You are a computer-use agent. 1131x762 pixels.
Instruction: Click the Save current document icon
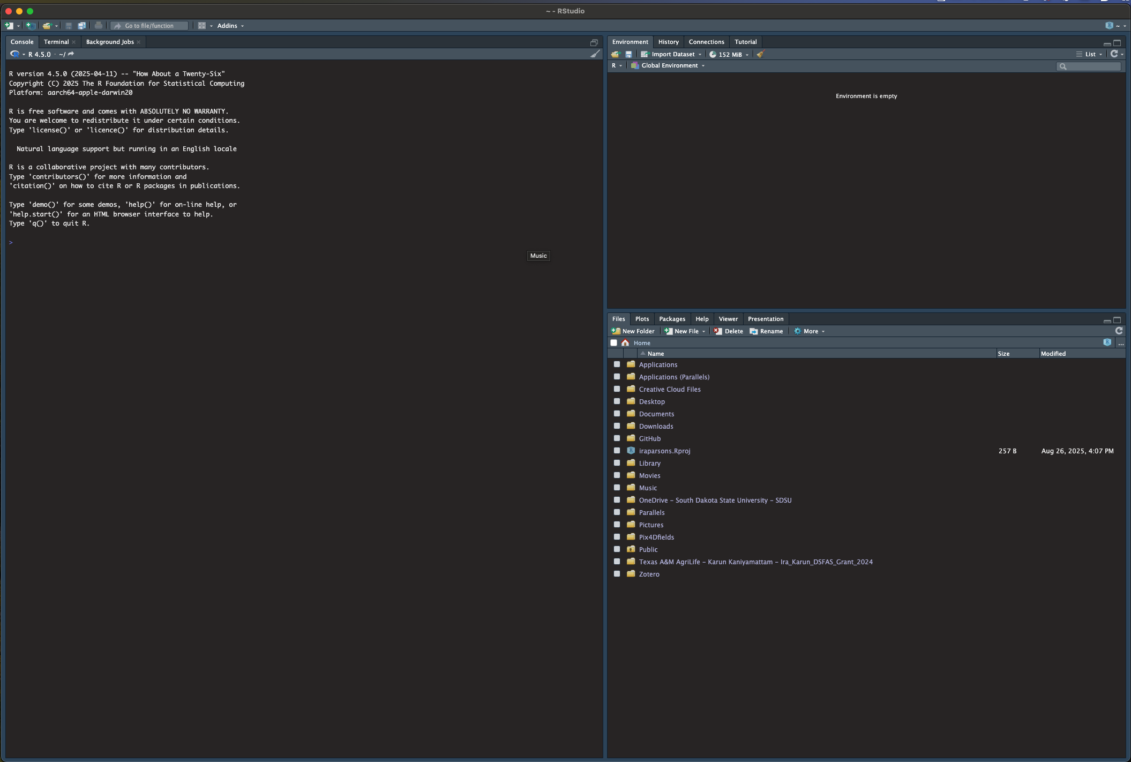click(x=69, y=26)
